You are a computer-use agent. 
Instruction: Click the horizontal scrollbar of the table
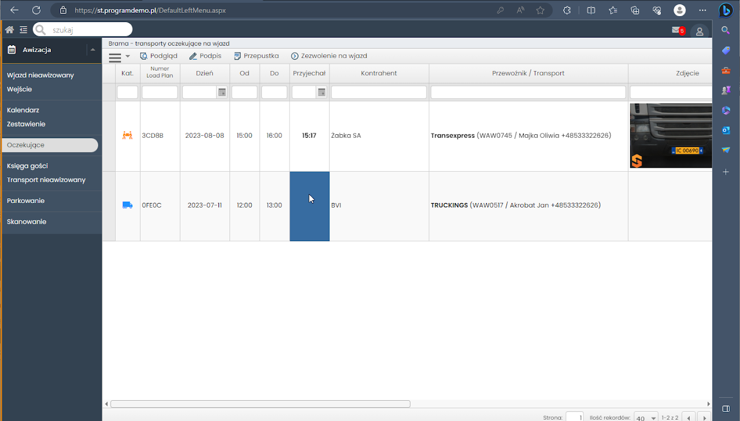coord(260,404)
